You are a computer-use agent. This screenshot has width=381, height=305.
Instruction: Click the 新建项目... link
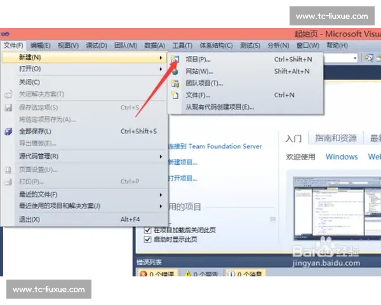click(183, 162)
